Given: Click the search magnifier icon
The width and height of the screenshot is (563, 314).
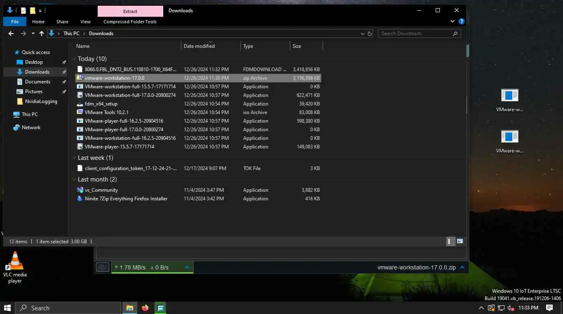Looking at the screenshot, I should point(455,34).
